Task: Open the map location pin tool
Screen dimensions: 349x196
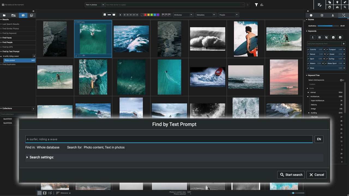Action: pos(337,2)
